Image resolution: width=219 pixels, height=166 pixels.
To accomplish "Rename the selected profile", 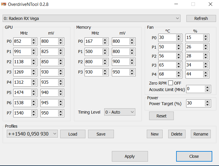I will (201, 134).
